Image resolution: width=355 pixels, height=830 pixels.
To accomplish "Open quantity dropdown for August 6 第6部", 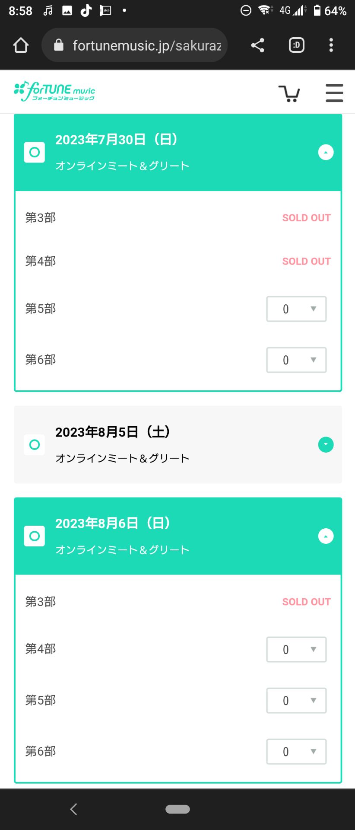I will (296, 752).
